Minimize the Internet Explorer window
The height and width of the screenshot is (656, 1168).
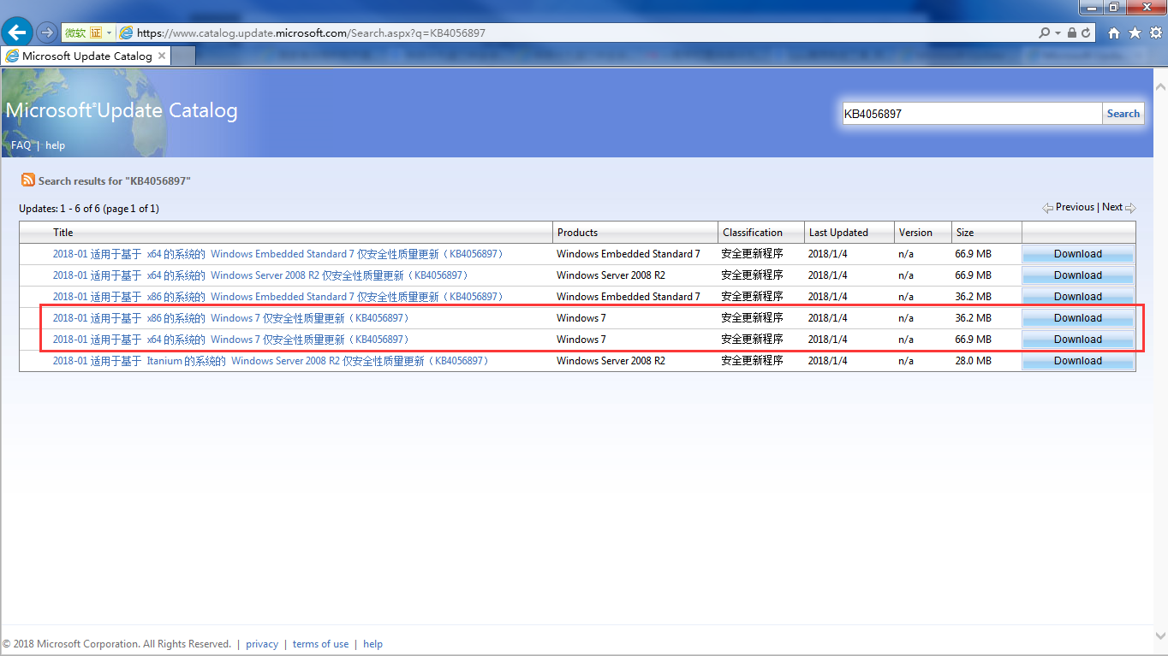1091,7
